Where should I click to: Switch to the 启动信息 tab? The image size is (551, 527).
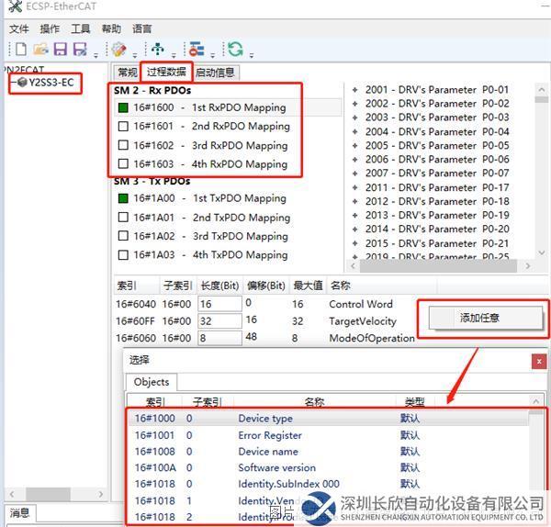coord(215,73)
